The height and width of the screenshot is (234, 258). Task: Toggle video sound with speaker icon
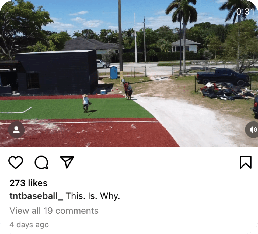click(x=252, y=130)
